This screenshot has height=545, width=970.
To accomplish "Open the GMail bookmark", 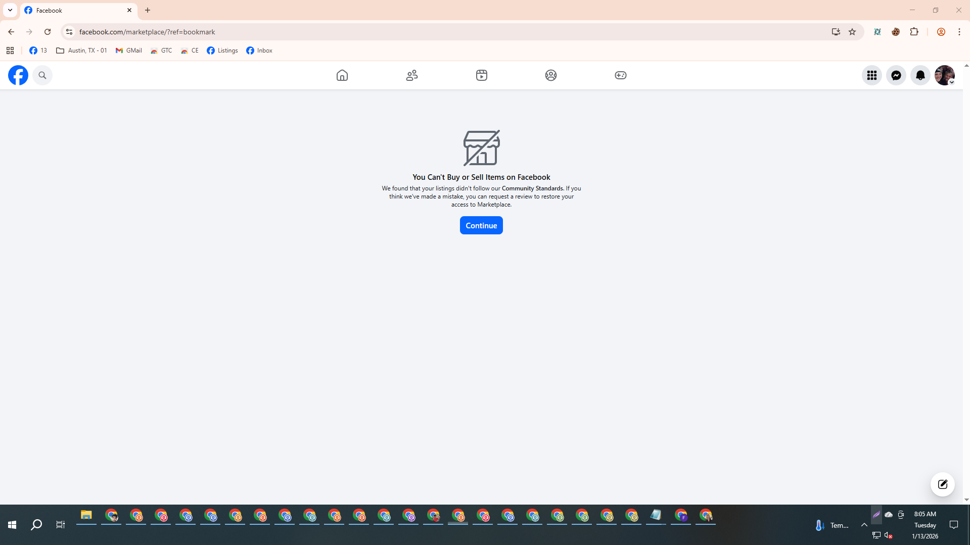I will coord(129,51).
